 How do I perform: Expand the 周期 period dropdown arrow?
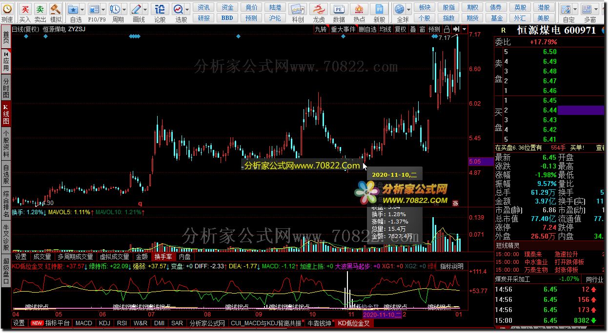pyautogui.click(x=124, y=9)
